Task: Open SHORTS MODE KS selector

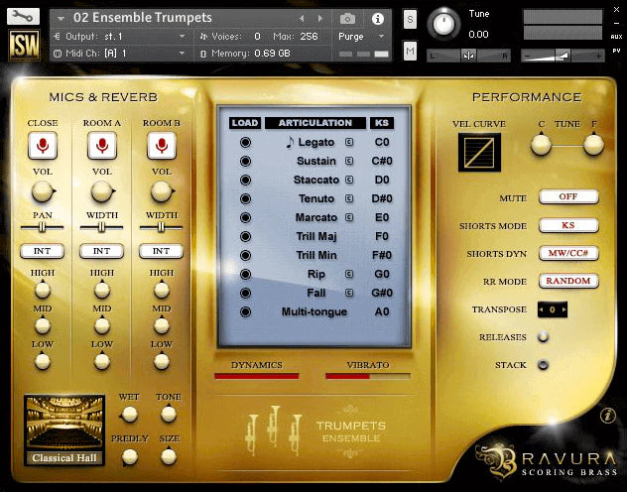Action: [x=568, y=225]
